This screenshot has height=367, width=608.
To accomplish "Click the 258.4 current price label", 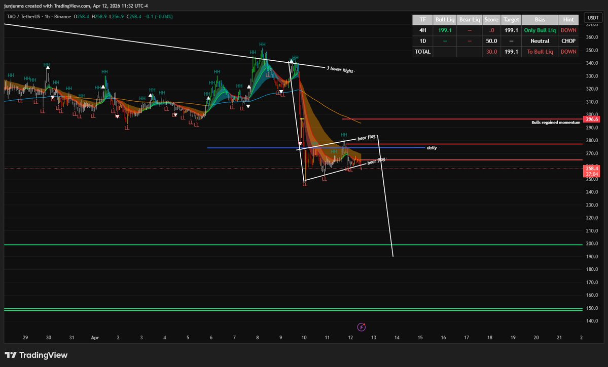I will (x=591, y=168).
